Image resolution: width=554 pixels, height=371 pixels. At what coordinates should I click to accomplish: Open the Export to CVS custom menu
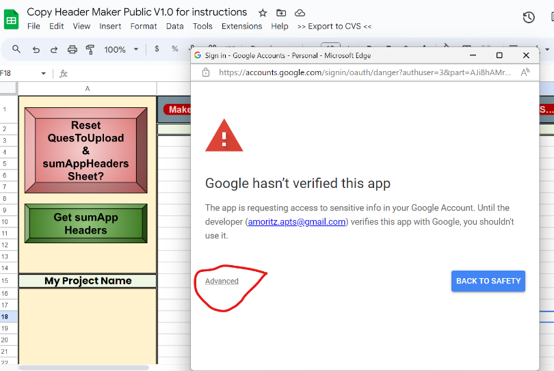point(334,26)
